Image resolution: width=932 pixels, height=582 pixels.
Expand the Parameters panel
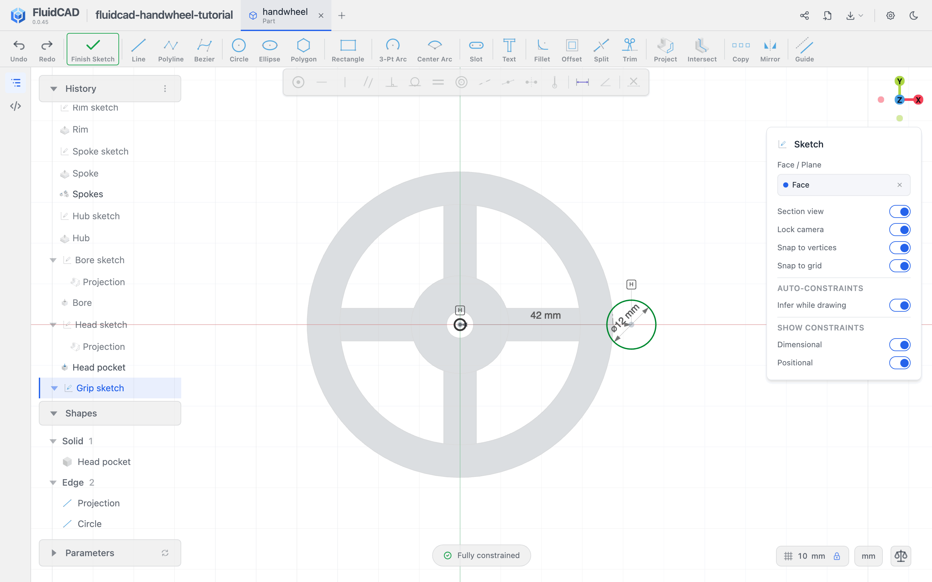(x=53, y=553)
